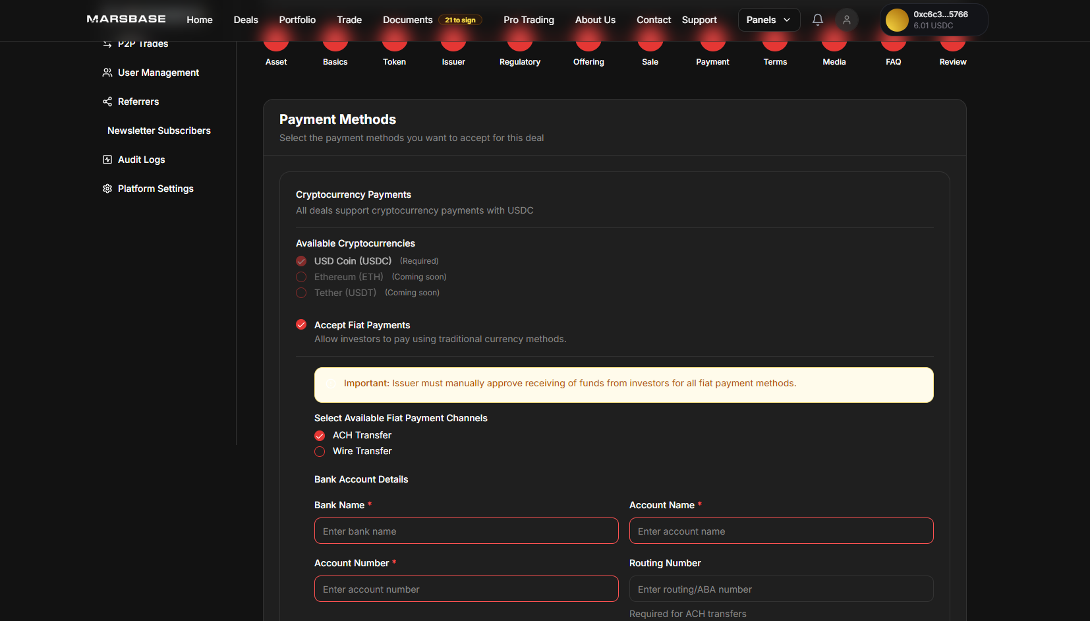
Task: Open Newsletter Subscribers
Action: point(159,131)
